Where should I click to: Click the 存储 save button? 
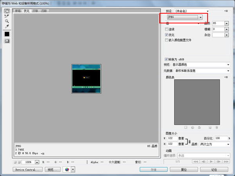point(154,169)
